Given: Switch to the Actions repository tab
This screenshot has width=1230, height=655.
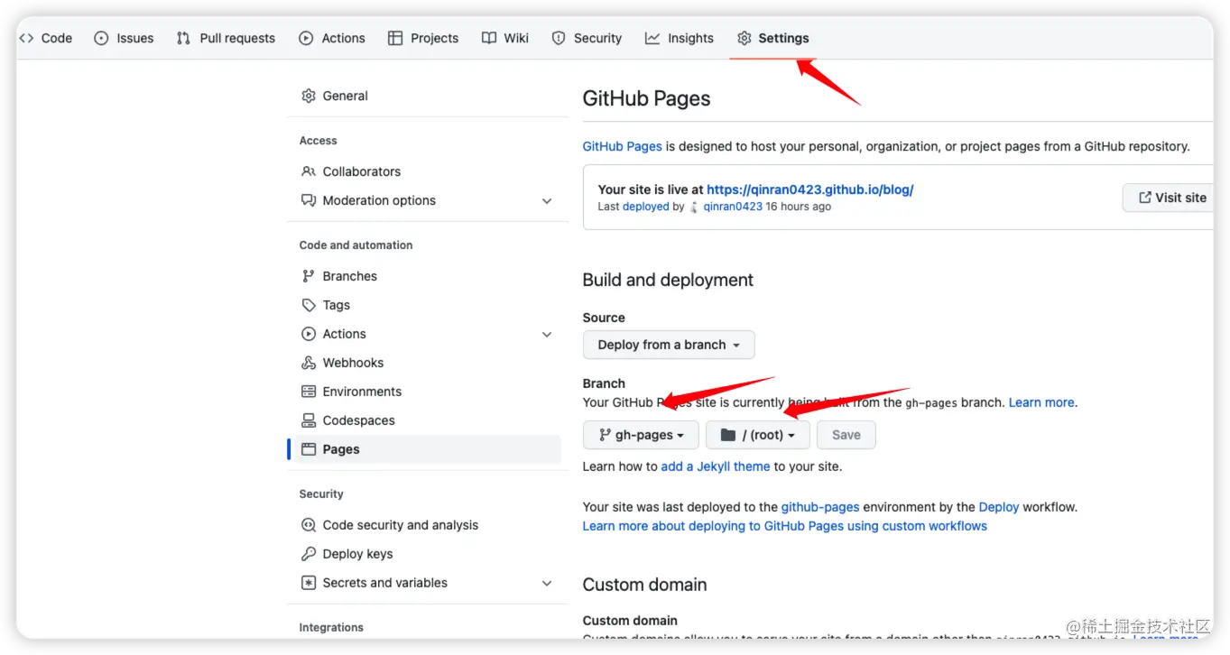Looking at the screenshot, I should click(332, 38).
